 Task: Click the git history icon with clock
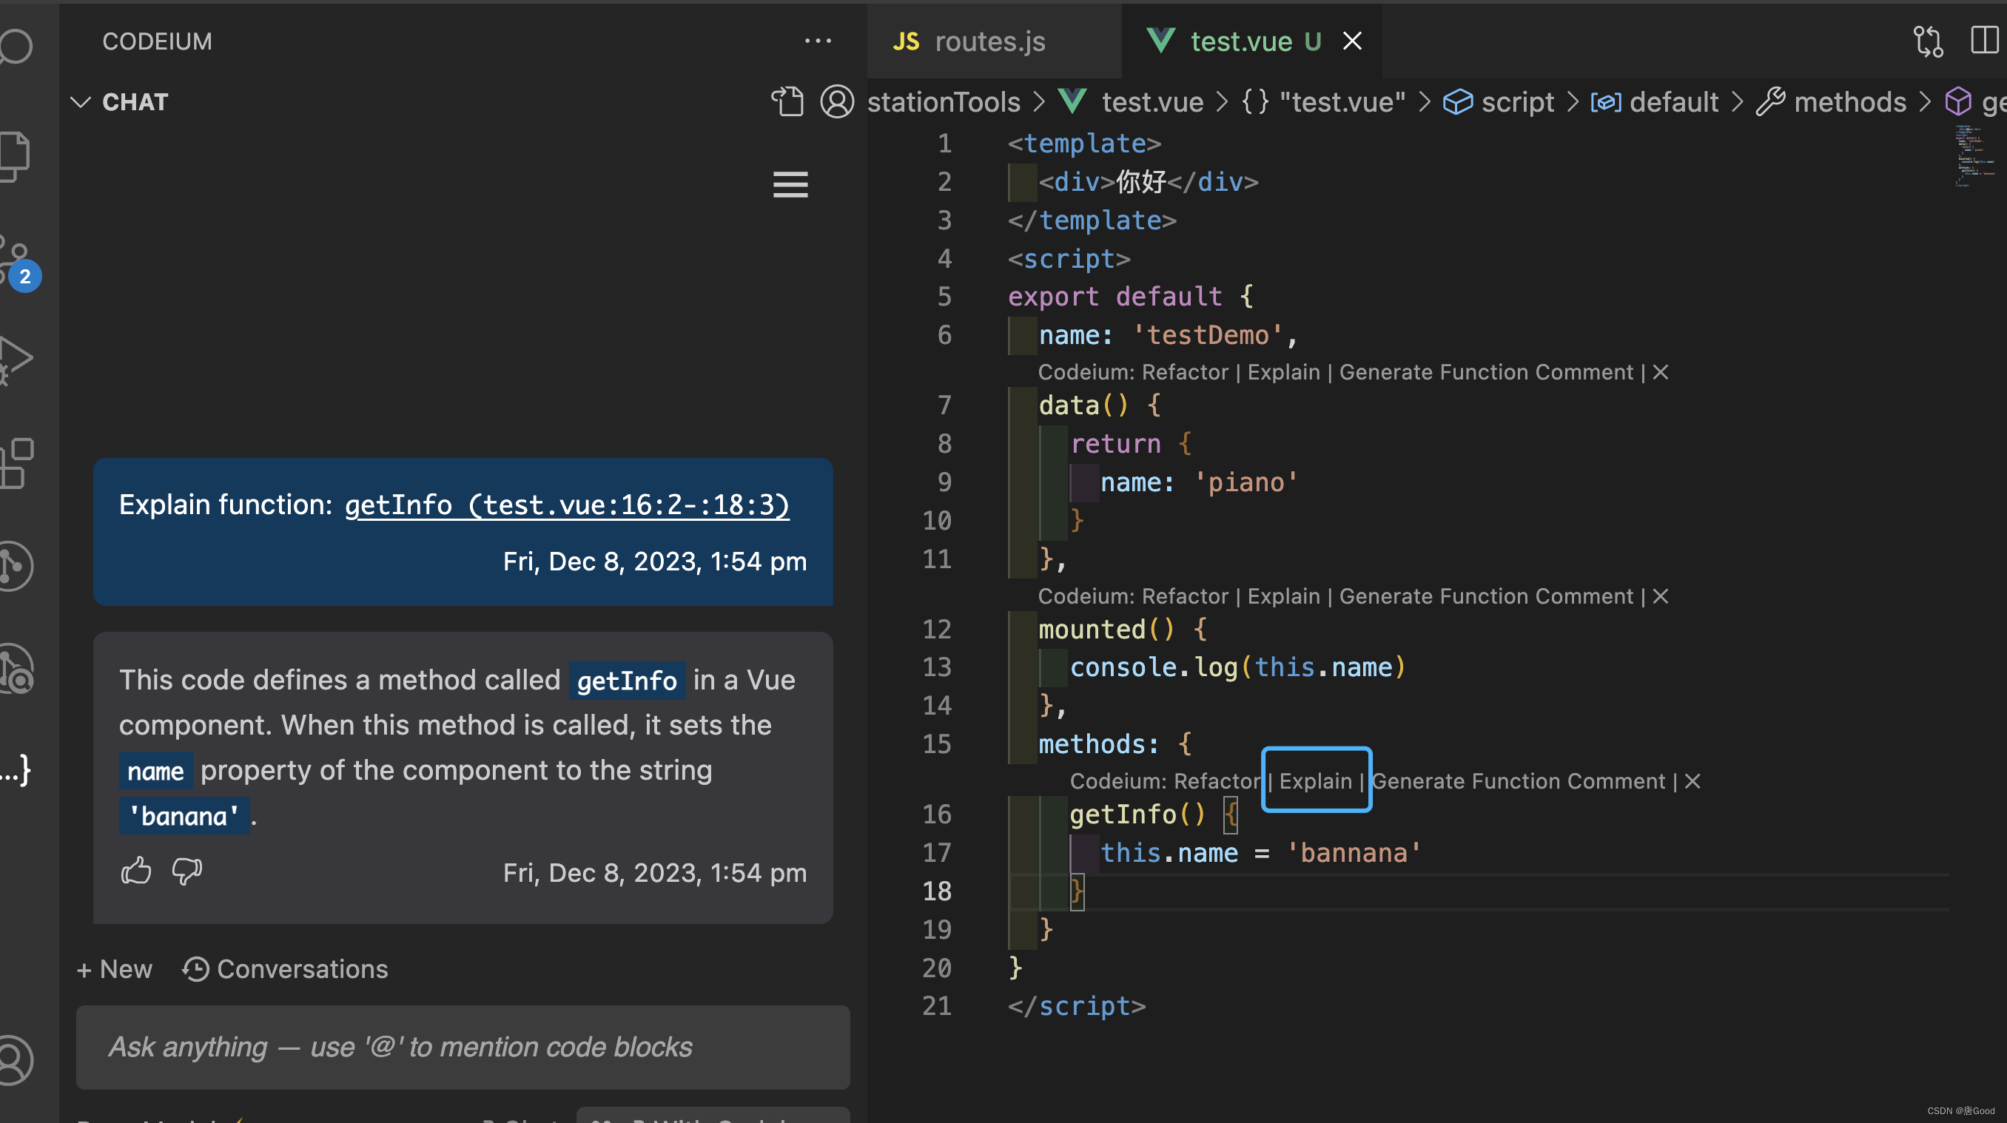(16, 669)
